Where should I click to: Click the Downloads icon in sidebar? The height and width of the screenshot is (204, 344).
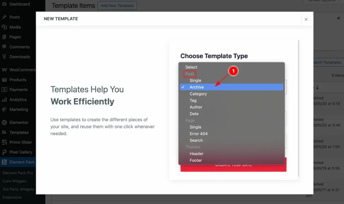coord(4,57)
